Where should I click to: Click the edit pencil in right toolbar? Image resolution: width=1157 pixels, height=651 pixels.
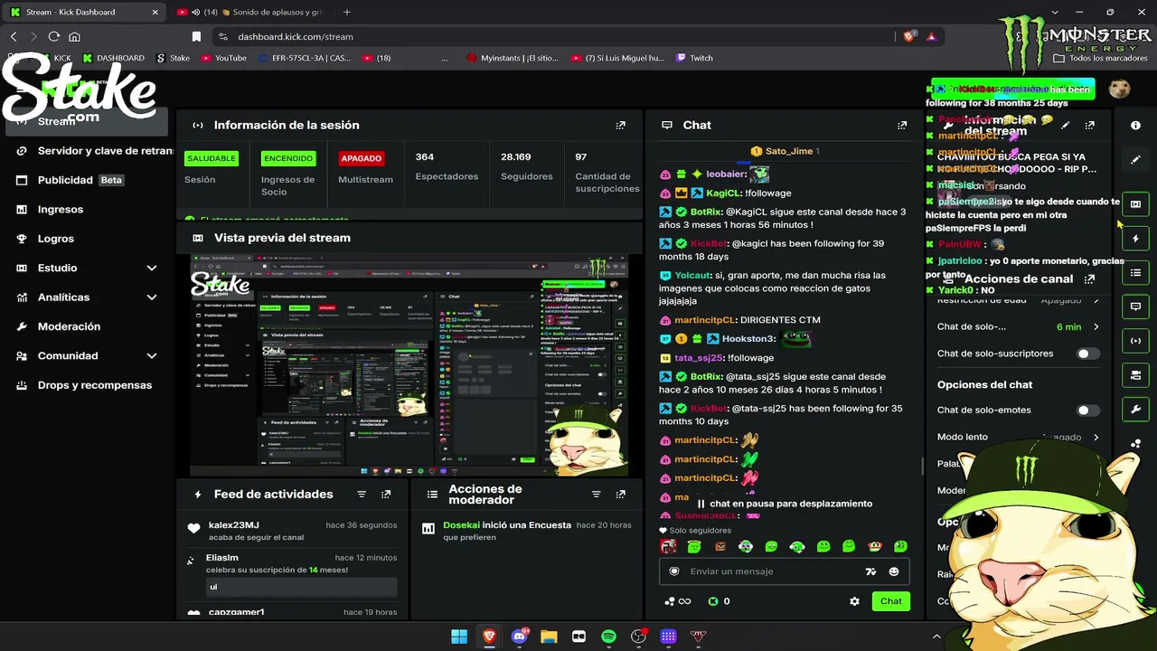click(1136, 159)
